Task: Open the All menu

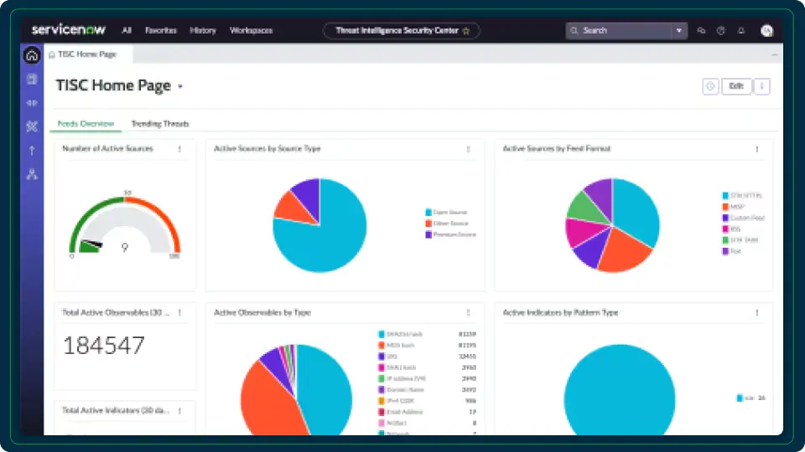Action: click(127, 30)
